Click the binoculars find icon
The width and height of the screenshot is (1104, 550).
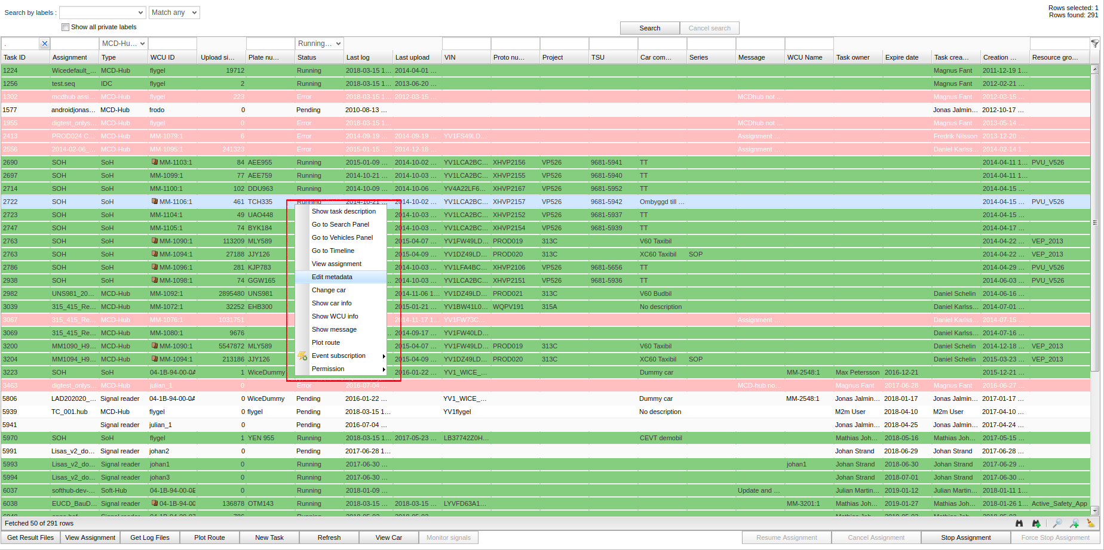point(1019,523)
